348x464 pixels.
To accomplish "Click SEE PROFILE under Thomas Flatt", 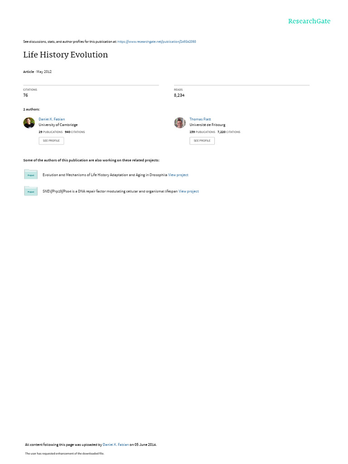I will 202,140.
